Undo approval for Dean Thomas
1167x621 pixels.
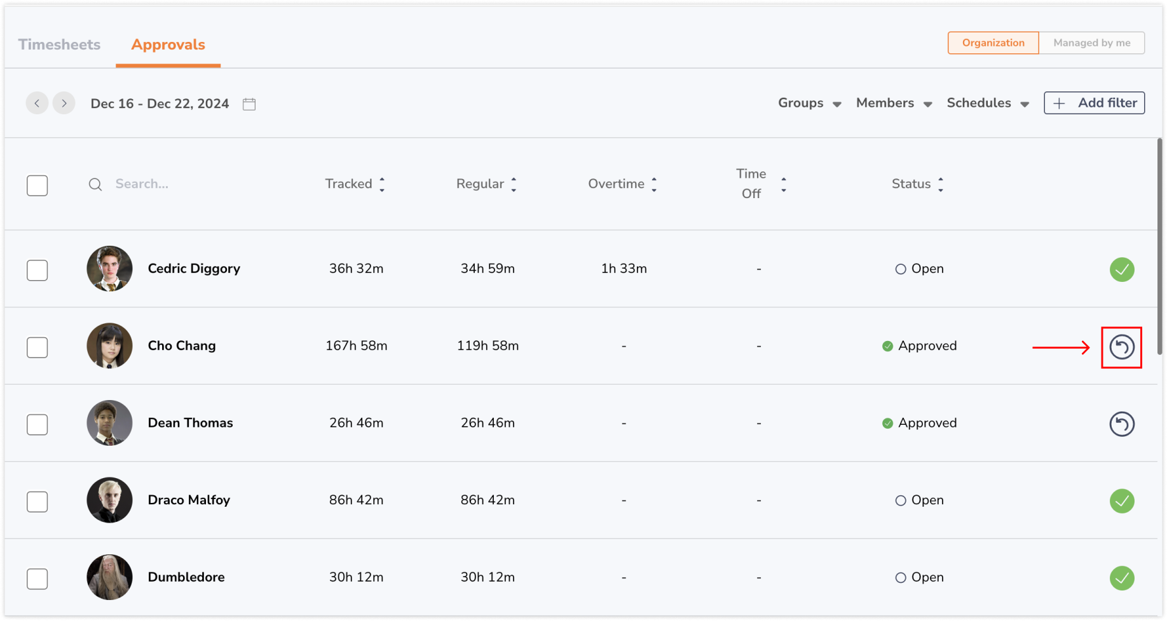click(x=1122, y=424)
